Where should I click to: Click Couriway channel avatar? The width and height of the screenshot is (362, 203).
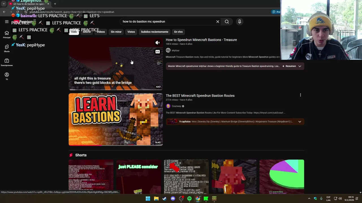[168, 106]
